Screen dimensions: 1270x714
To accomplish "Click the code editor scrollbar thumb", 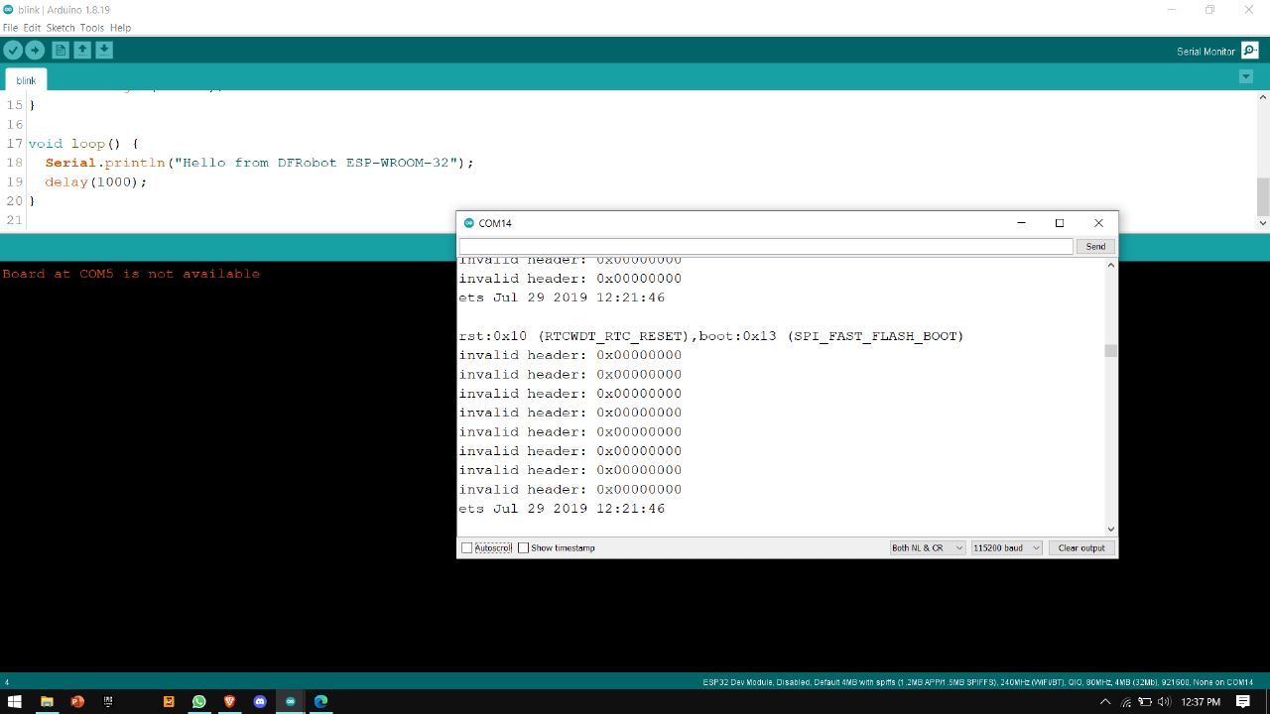I will point(1262,196).
